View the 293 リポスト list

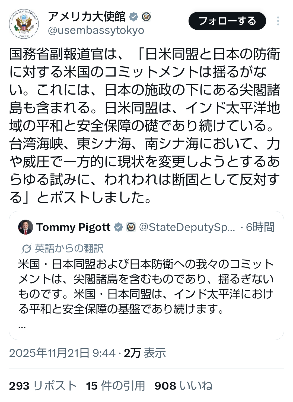43,386
